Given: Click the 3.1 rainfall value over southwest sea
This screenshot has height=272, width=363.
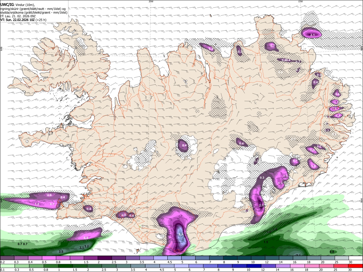Looking at the screenshot, I should pos(82,248).
